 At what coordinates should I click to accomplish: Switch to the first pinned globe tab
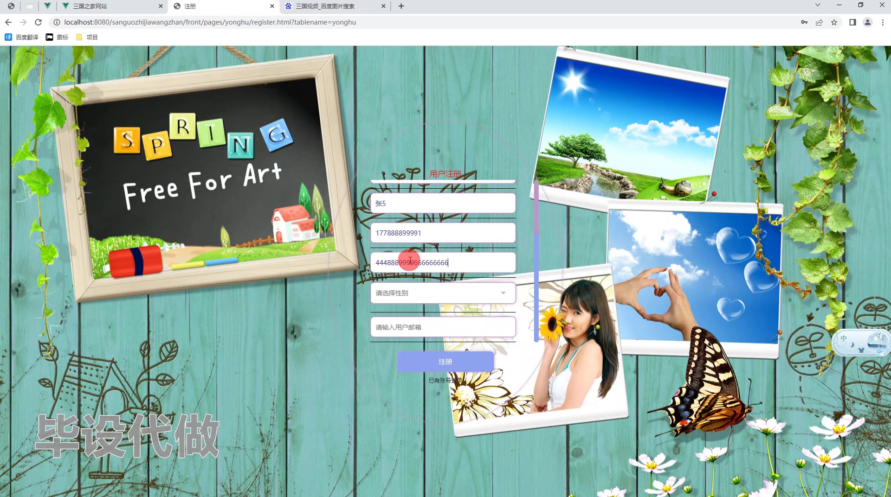coord(11,6)
